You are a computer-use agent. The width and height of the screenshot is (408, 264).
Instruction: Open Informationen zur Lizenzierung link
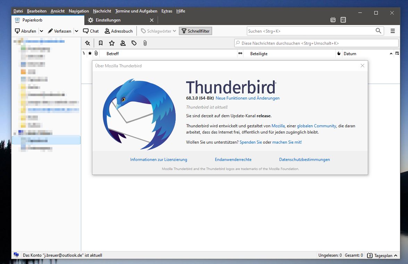[158, 160]
